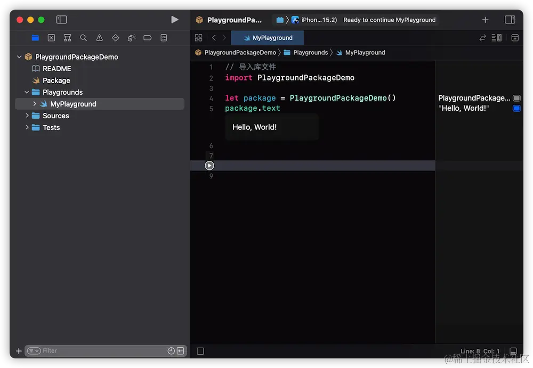Click the import PlaygroundPackageDemo line

click(x=289, y=78)
